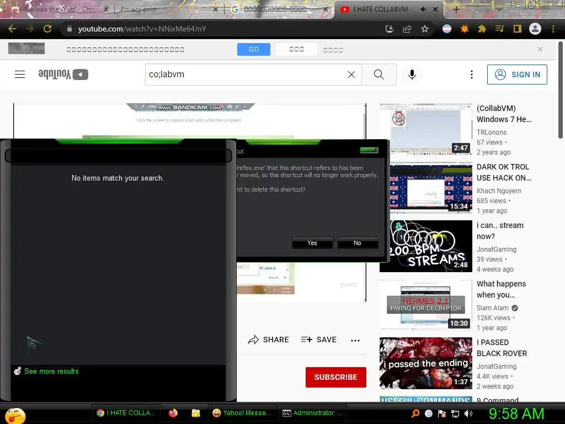Viewport: 565px width, 424px height.
Task: Open the Extensions puzzle piece menu
Action: 482,29
